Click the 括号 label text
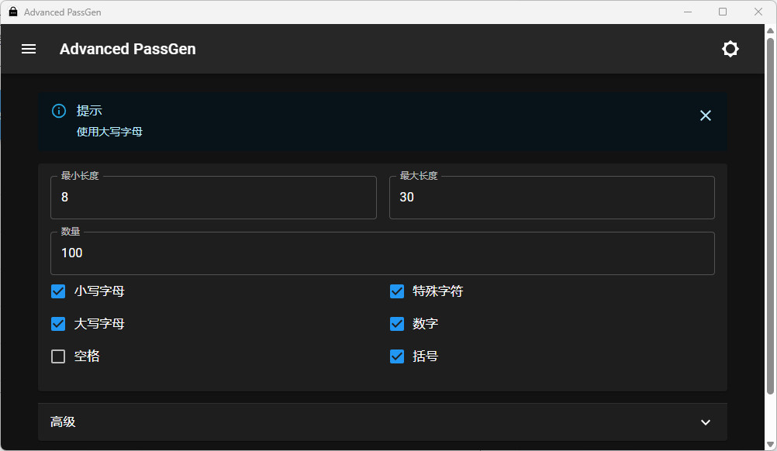Viewport: 777px width, 451px height. [x=425, y=356]
